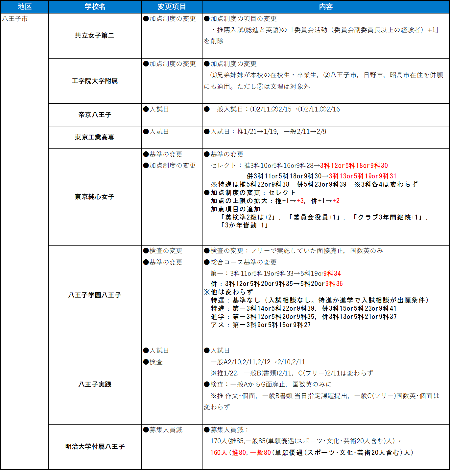Click 検査の変更 in 八王子学園八王子 change-item cell

[x=163, y=251]
